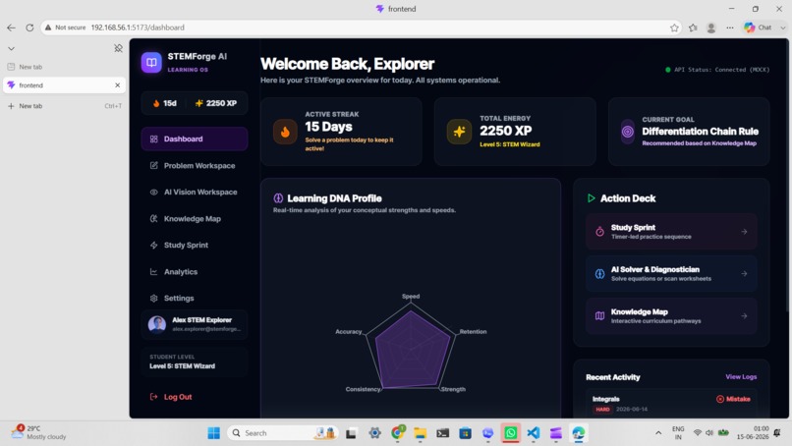
Task: Click the API Status Connected indicator
Action: click(x=717, y=70)
